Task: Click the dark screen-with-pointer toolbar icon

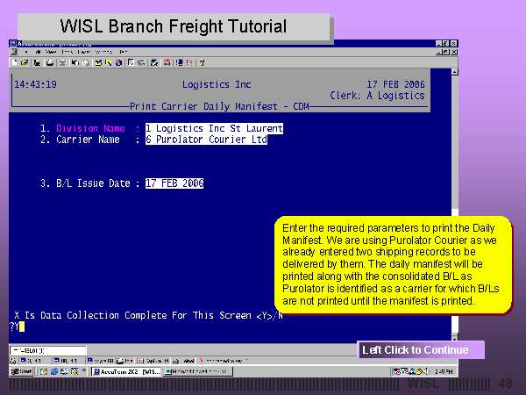Action: point(154,62)
